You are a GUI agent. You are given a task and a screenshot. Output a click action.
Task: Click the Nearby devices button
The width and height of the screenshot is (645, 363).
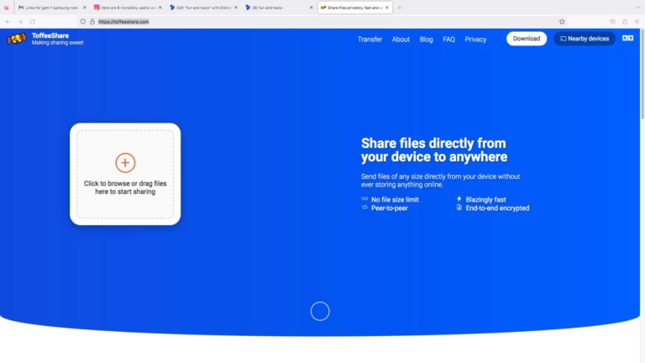(x=585, y=39)
